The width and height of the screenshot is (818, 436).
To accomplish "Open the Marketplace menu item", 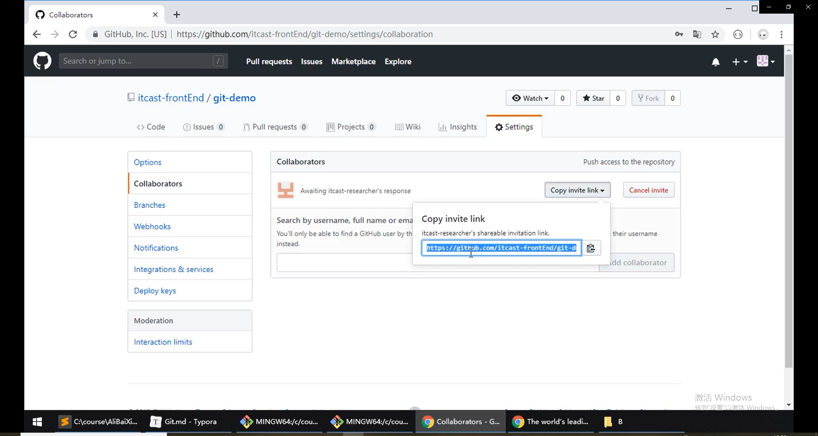I will coord(353,61).
